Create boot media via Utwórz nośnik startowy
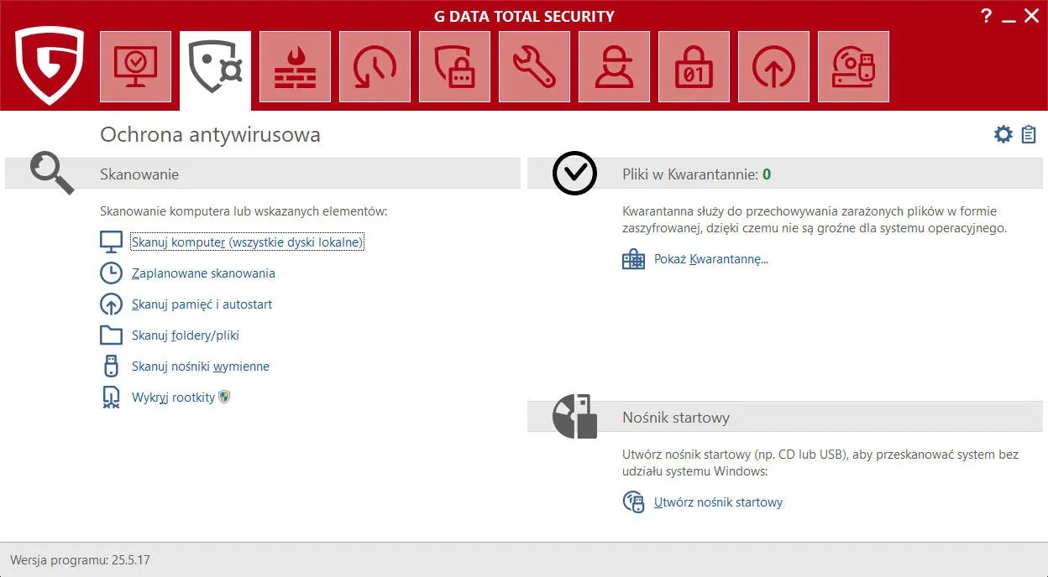The width and height of the screenshot is (1048, 577). pos(718,502)
